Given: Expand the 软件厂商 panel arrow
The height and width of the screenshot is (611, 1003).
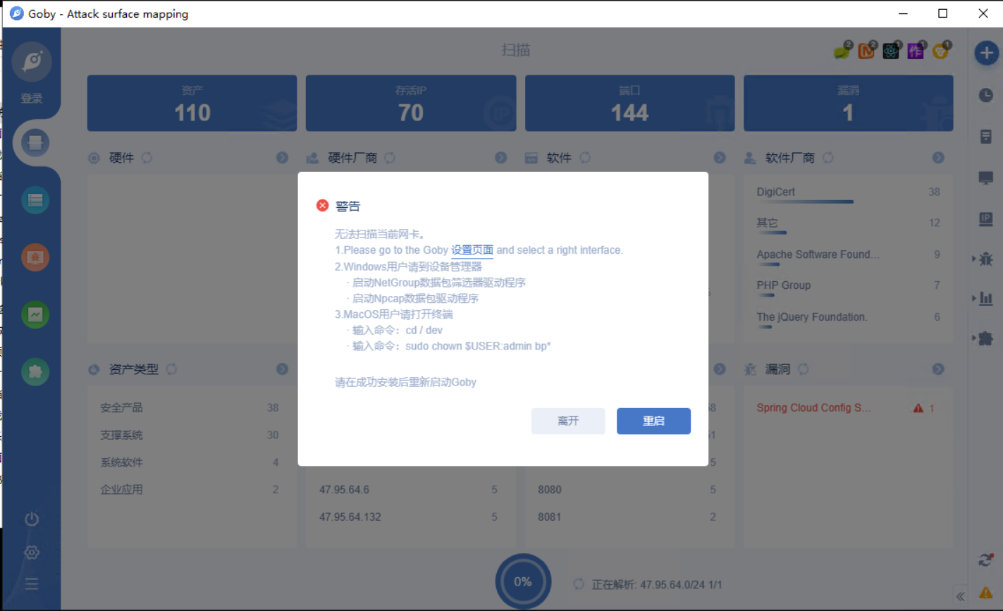Looking at the screenshot, I should 938,158.
